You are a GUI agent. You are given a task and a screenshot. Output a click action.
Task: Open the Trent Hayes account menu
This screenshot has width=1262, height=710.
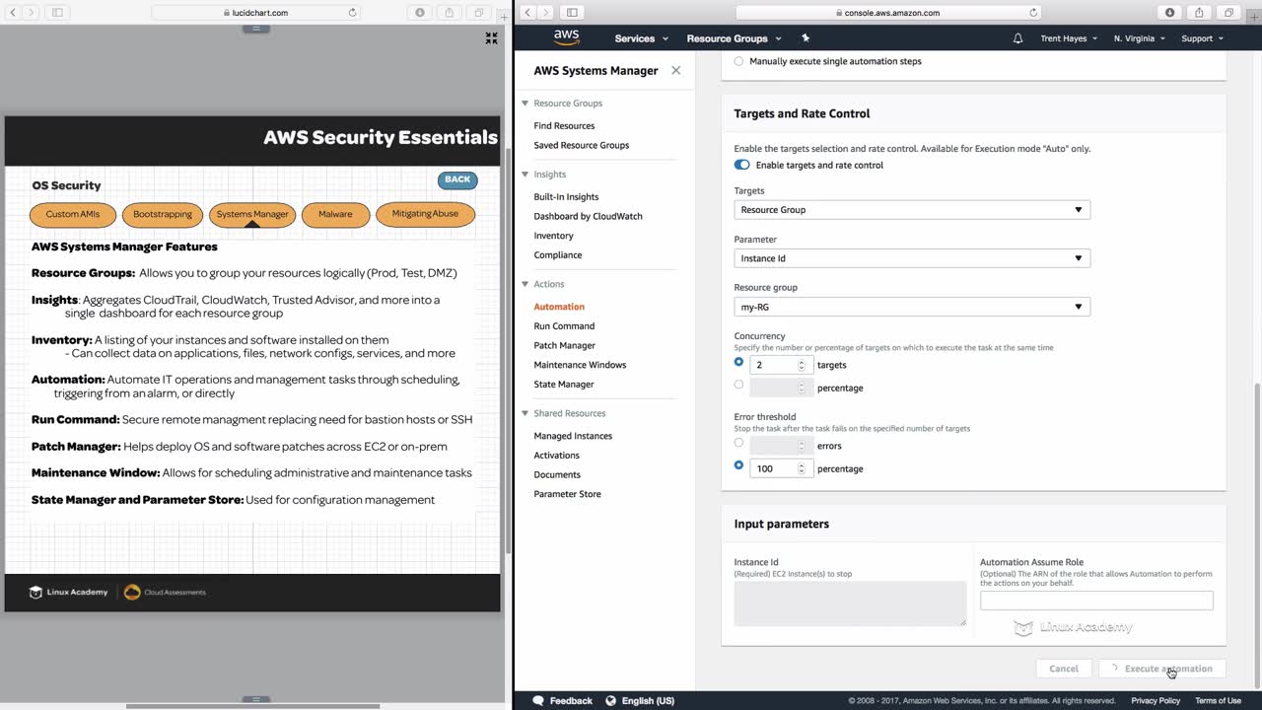click(1068, 38)
